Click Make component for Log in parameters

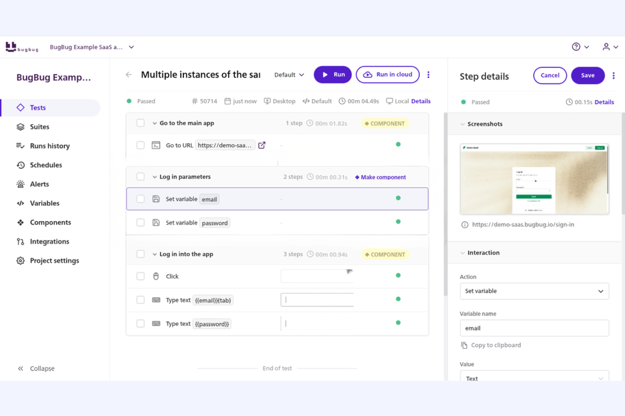pos(380,177)
